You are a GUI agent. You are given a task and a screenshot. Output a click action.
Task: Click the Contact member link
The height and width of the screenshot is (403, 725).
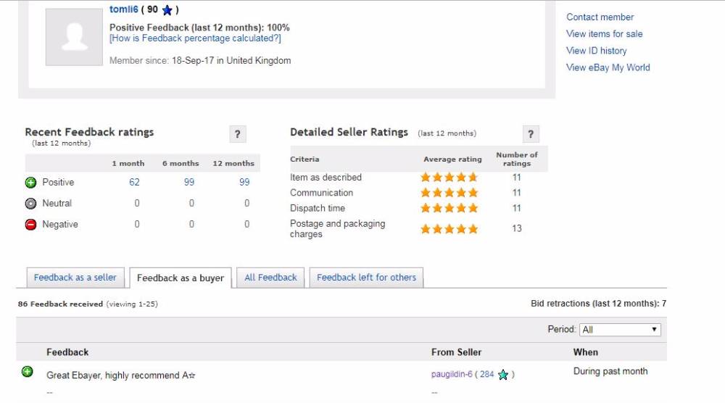[x=600, y=17]
